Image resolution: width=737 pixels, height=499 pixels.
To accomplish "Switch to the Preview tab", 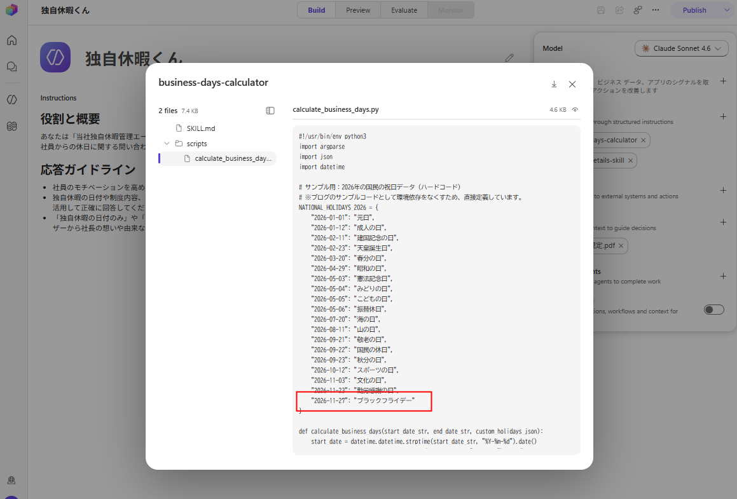I will click(x=357, y=10).
